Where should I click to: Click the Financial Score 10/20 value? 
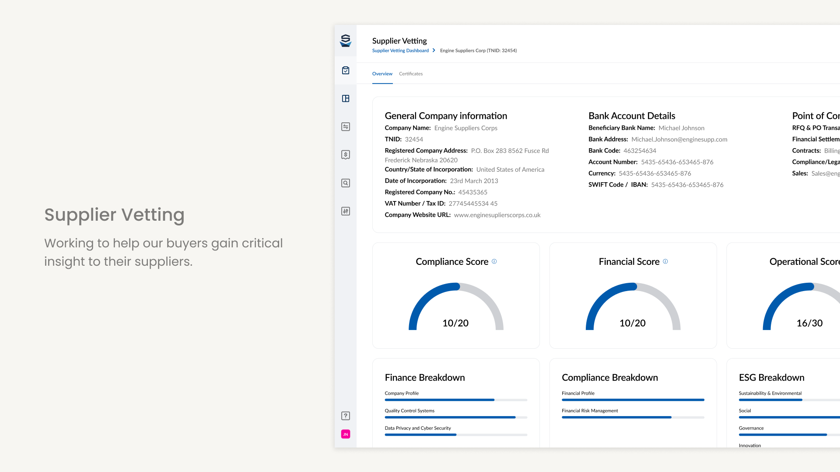[x=633, y=323]
